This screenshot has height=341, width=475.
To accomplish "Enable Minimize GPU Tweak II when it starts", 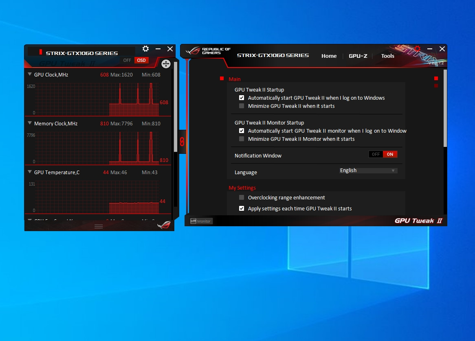I will click(x=242, y=106).
